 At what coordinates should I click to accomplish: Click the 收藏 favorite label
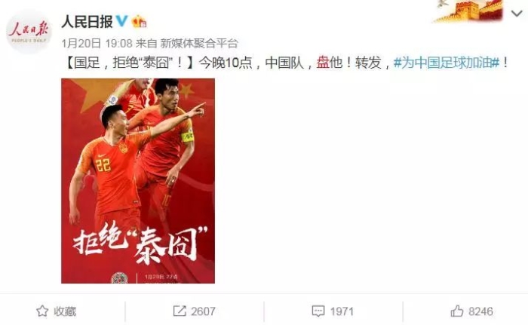coord(65,311)
